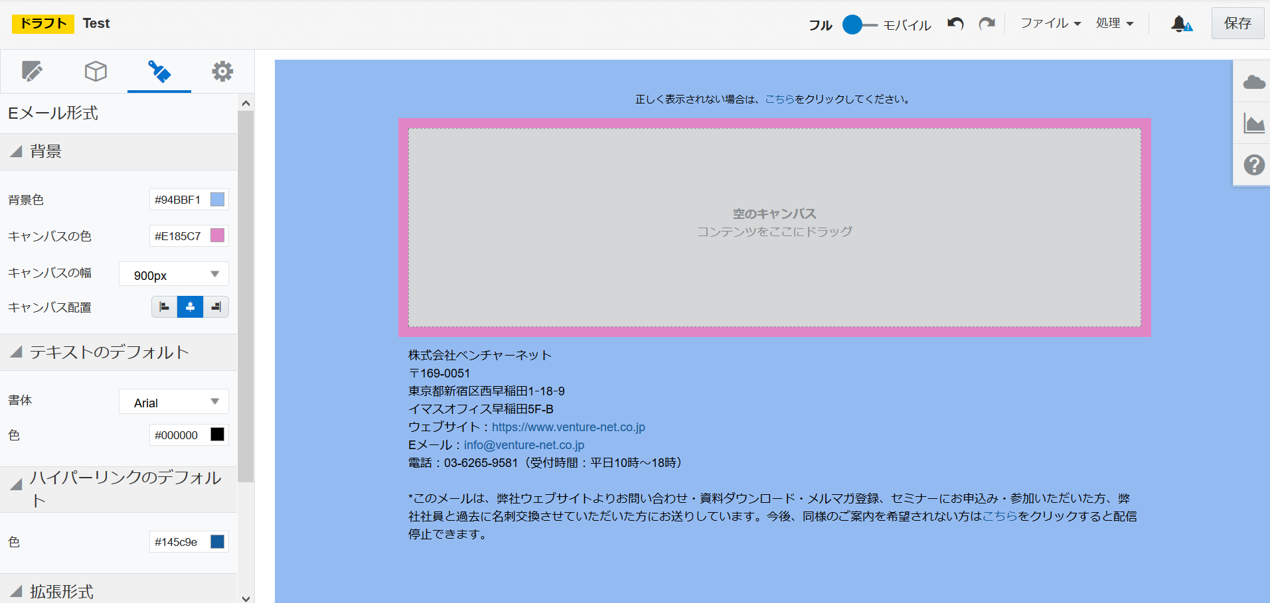Click the left panel scroll up arrow
Image resolution: width=1270 pixels, height=603 pixels.
click(x=246, y=103)
